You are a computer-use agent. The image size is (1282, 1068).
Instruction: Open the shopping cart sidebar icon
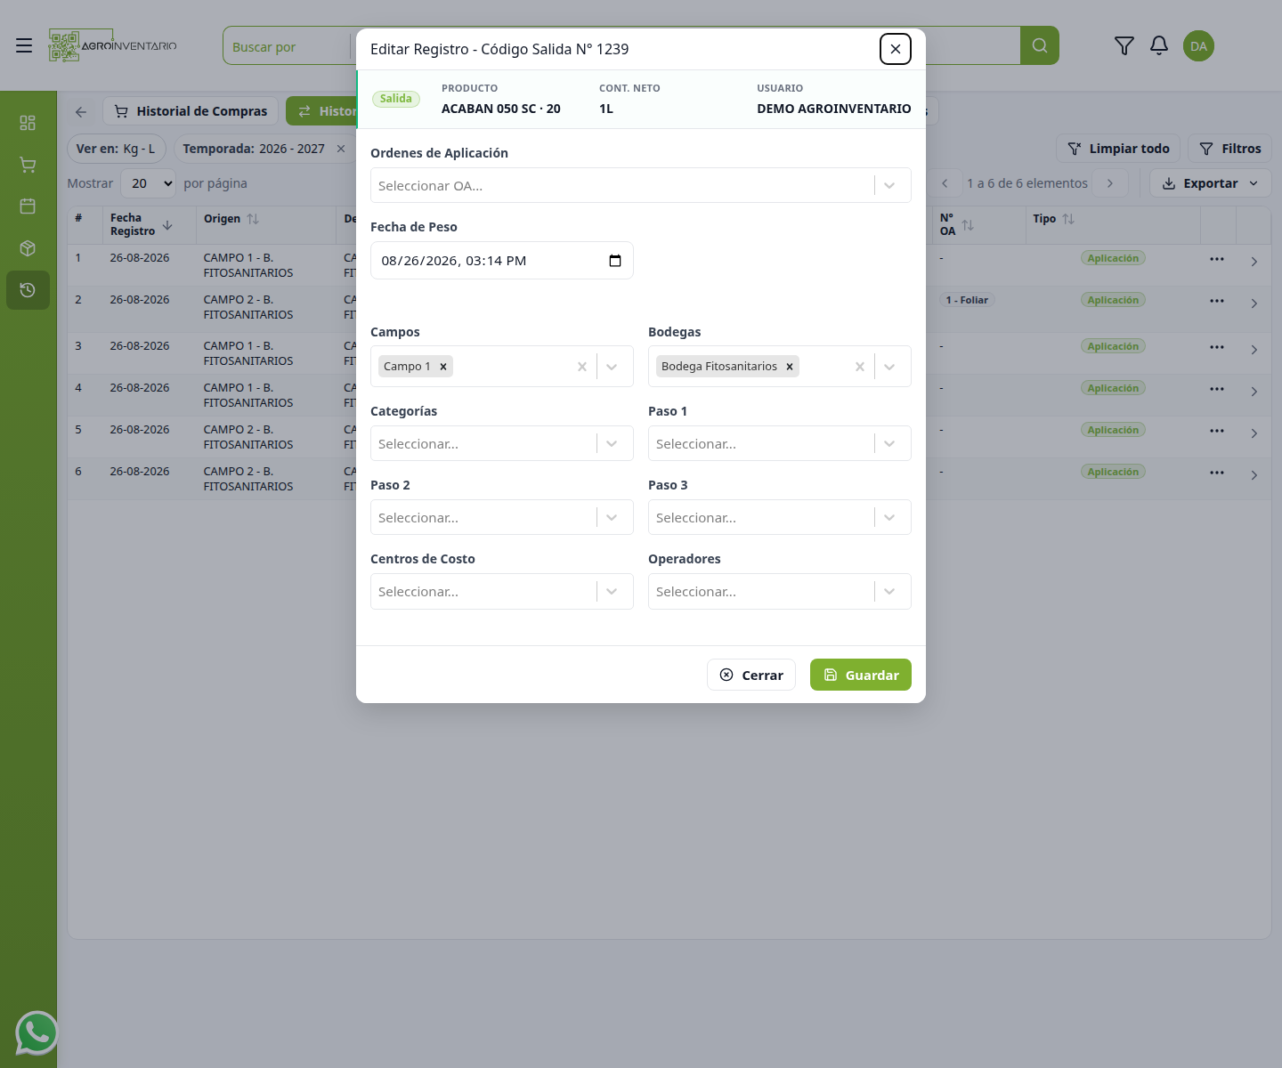(28, 165)
